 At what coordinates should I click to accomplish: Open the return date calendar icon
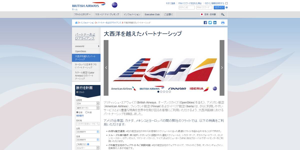tap(98, 140)
